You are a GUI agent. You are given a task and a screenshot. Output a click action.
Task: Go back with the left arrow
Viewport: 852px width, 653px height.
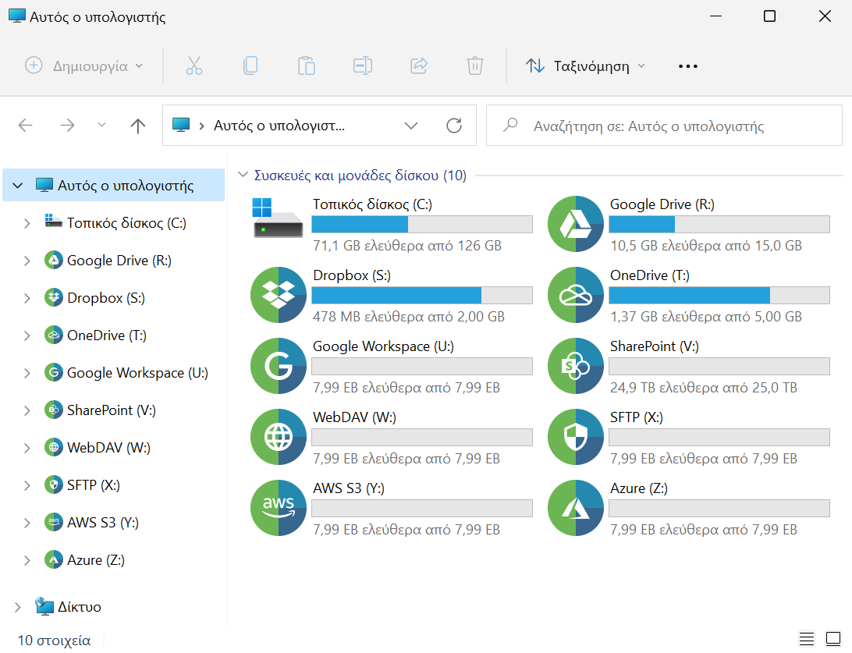pyautogui.click(x=26, y=126)
